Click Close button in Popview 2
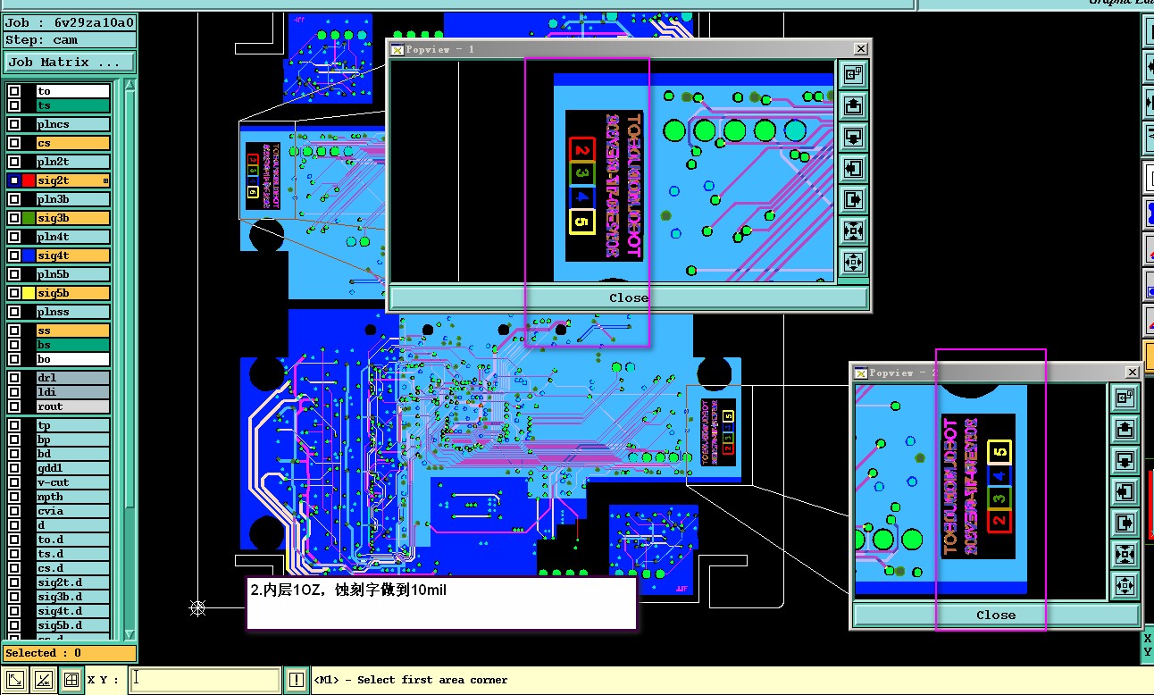 [x=996, y=615]
